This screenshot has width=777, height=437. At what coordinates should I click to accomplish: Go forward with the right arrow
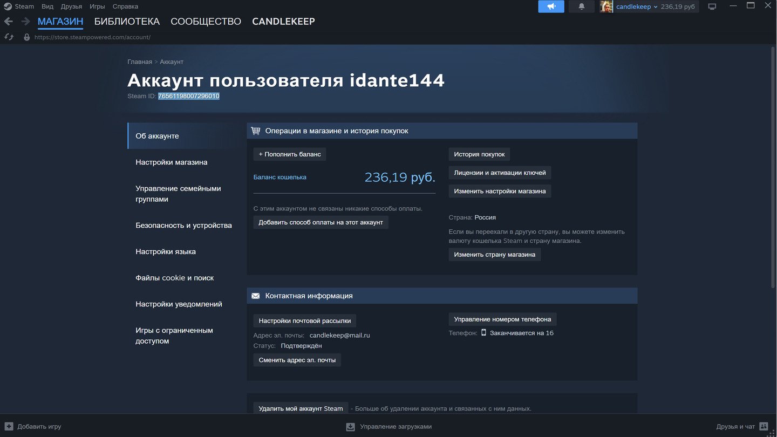(x=25, y=22)
